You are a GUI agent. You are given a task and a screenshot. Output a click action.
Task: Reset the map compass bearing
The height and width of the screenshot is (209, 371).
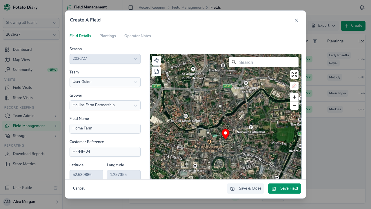[294, 86]
